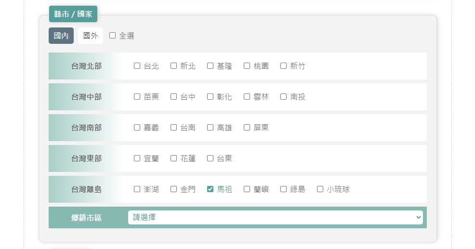The width and height of the screenshot is (475, 249).
Task: Enable the 澎湖 checkbox
Action: [x=137, y=189]
